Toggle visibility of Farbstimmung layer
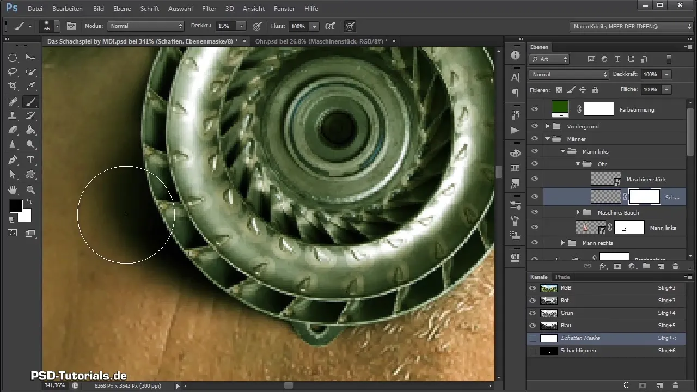 (x=535, y=109)
